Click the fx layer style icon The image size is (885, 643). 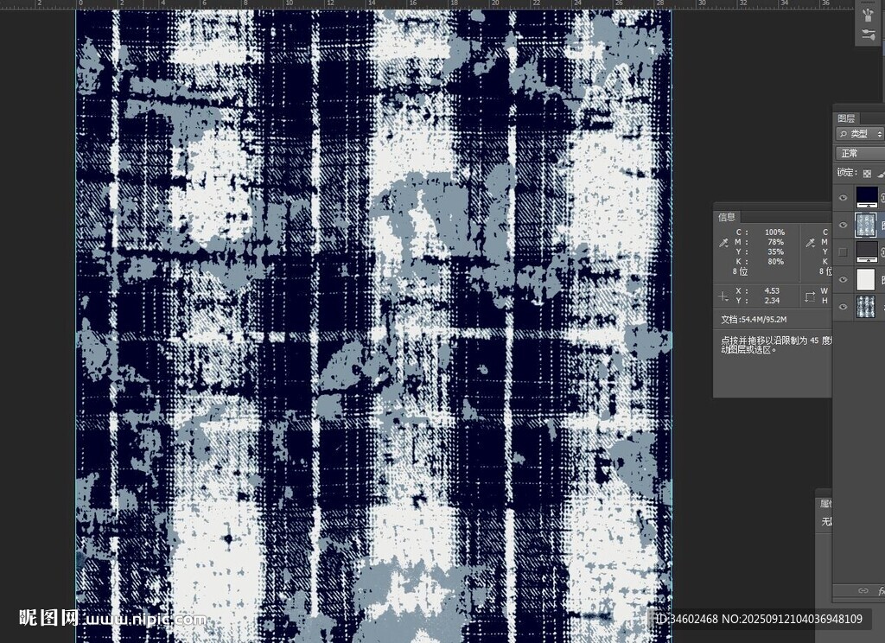pos(881,590)
